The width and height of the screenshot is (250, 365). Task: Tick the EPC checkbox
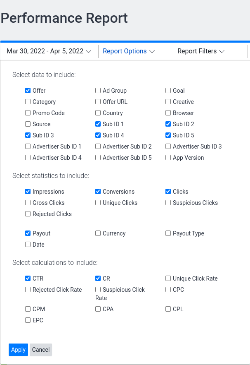click(28, 320)
